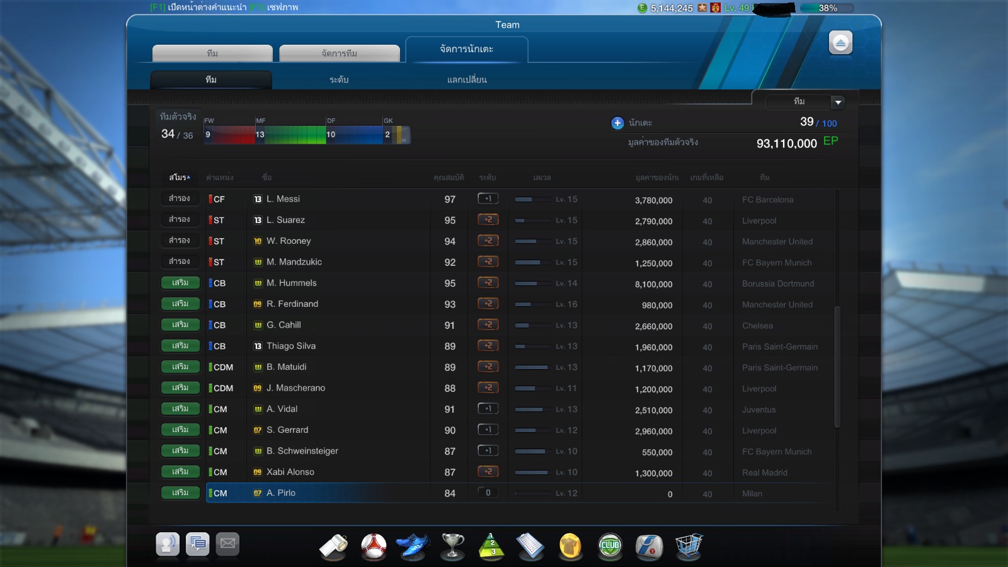Select the ทีม sub-tab
Image resolution: width=1008 pixels, height=567 pixels.
tap(211, 80)
